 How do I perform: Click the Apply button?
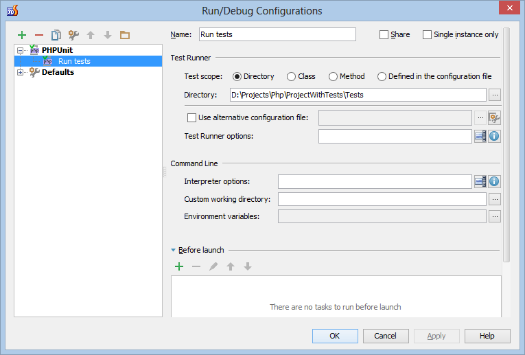point(436,336)
